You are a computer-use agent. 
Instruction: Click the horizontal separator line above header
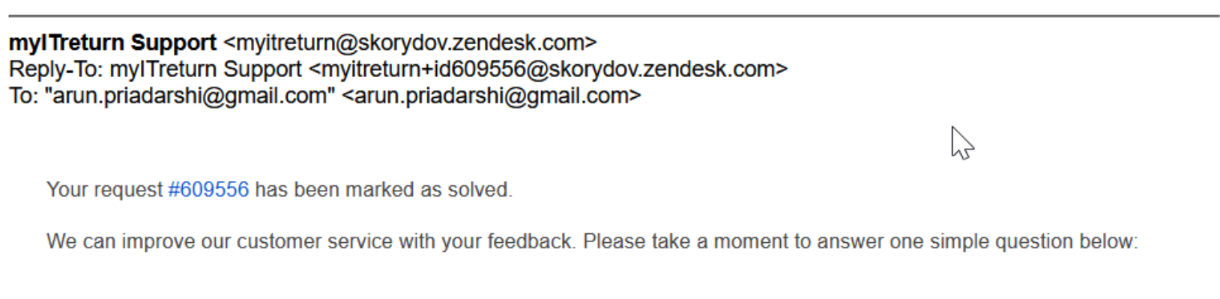tap(614, 15)
